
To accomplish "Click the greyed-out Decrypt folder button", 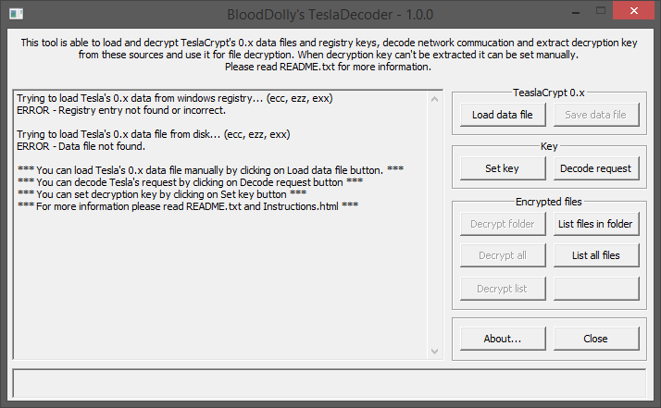I will point(503,224).
